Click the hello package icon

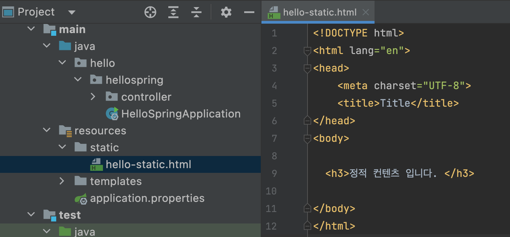point(81,62)
